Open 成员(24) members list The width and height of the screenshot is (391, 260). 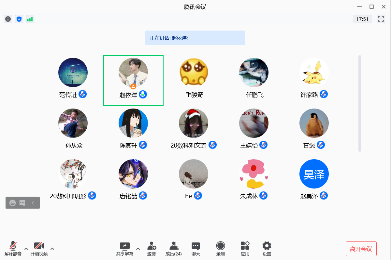(x=174, y=249)
